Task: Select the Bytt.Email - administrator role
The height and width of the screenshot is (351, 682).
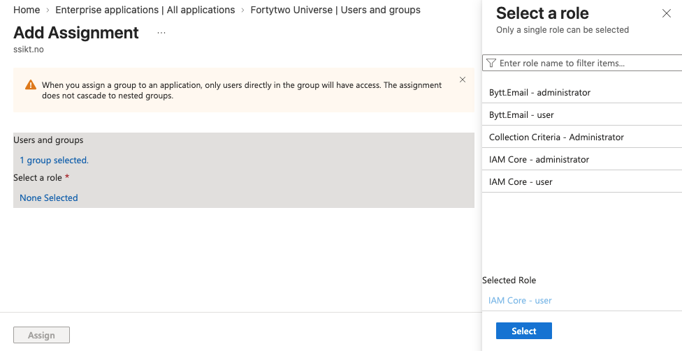Action: [582, 92]
